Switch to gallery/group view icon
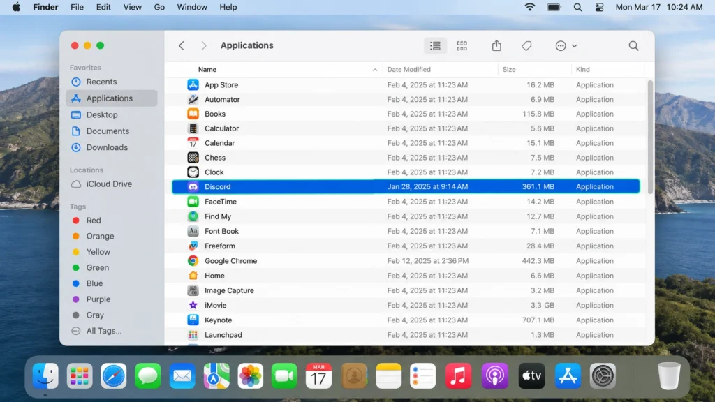Viewport: 715px width, 402px height. (x=462, y=45)
